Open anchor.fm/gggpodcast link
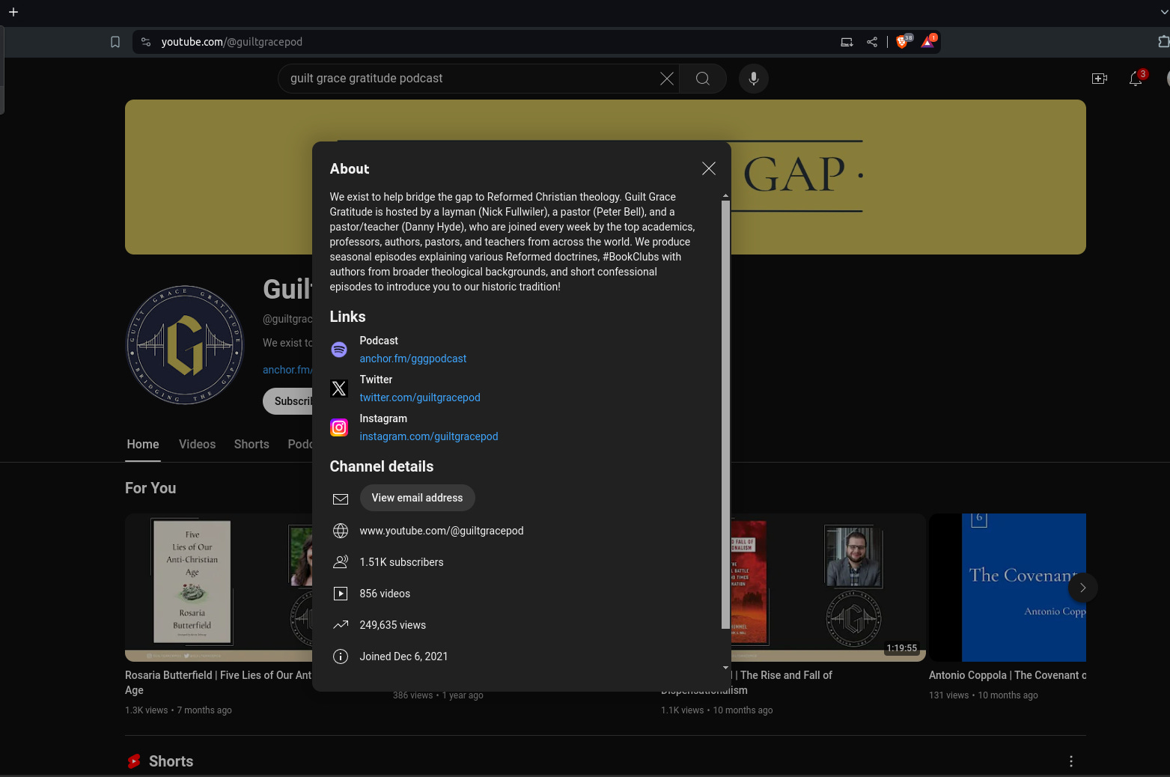Viewport: 1170px width, 777px height. 412,359
